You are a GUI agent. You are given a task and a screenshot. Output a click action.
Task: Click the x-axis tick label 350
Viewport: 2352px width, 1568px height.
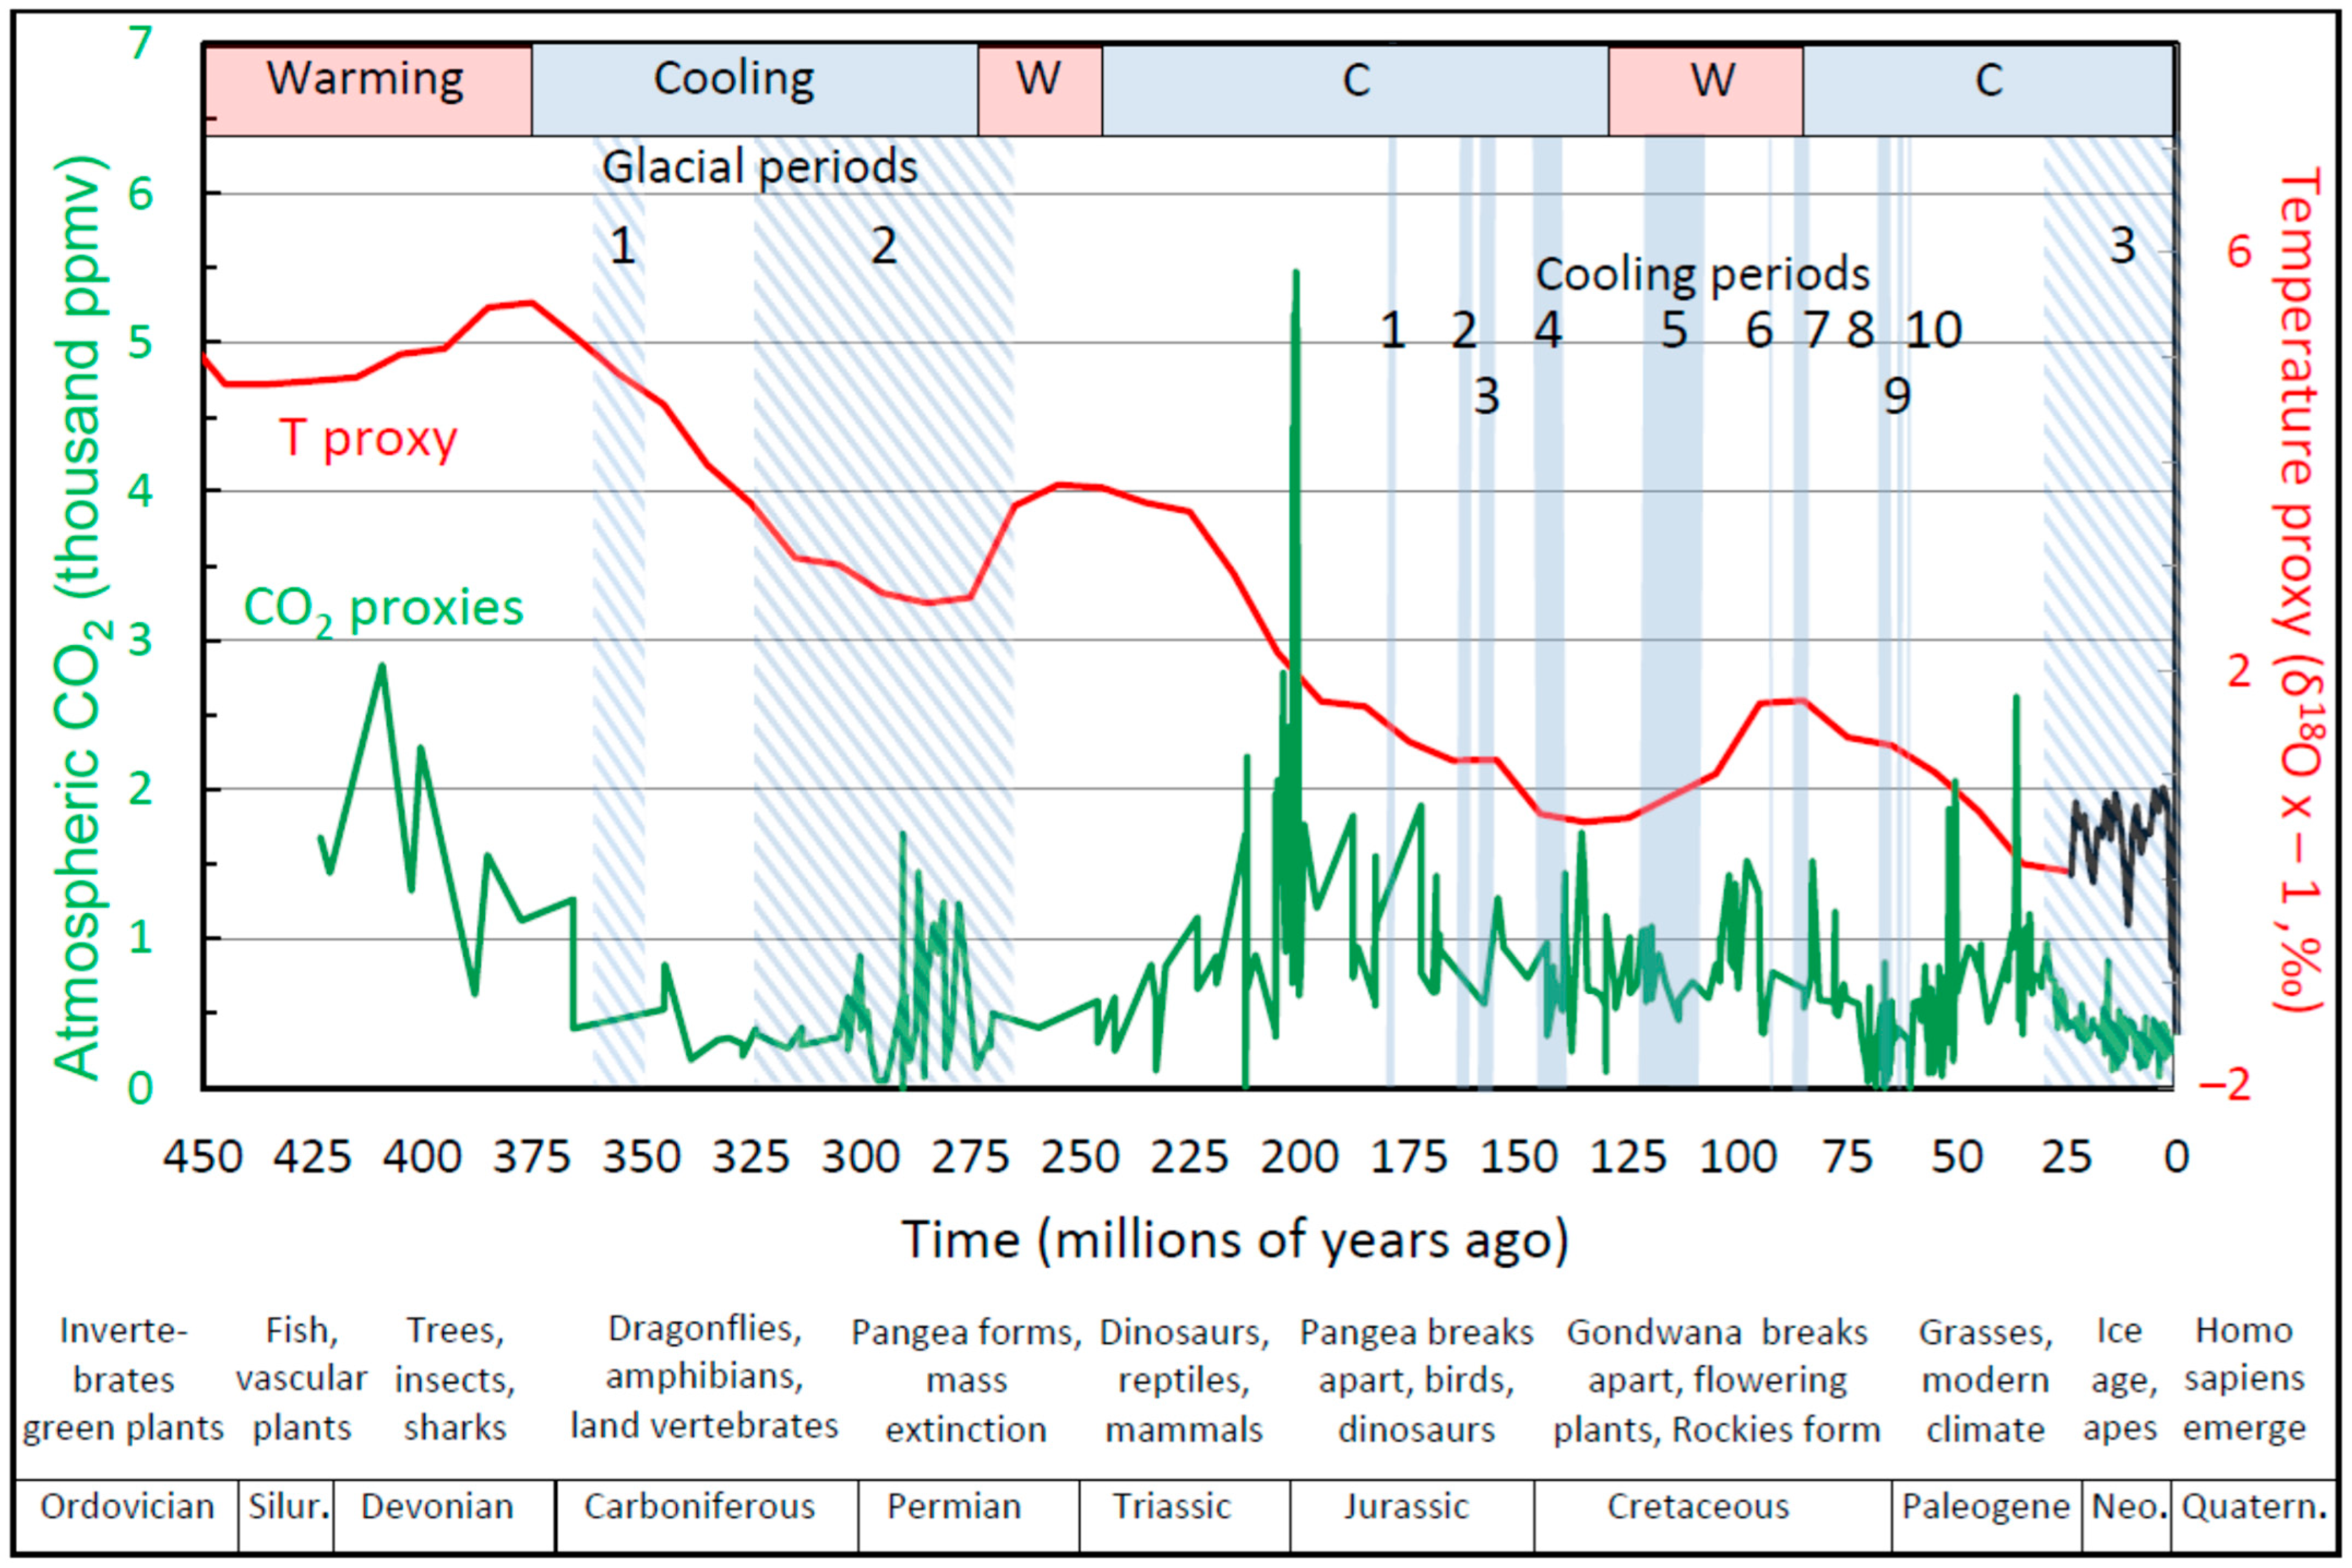641,1158
